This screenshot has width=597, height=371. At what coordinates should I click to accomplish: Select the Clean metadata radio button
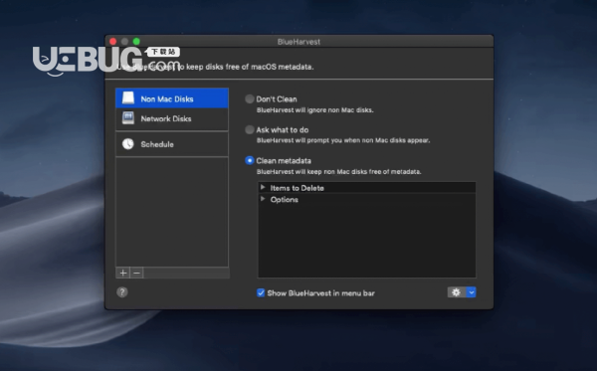pyautogui.click(x=250, y=160)
